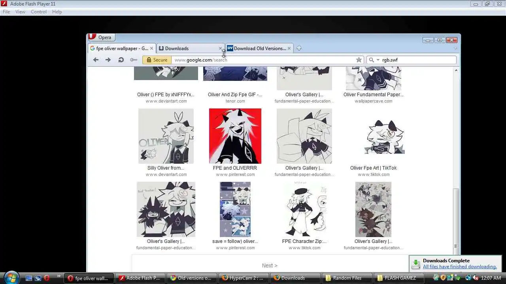506x284 pixels.
Task: Open Control menu in Flash Player
Action: click(x=39, y=12)
